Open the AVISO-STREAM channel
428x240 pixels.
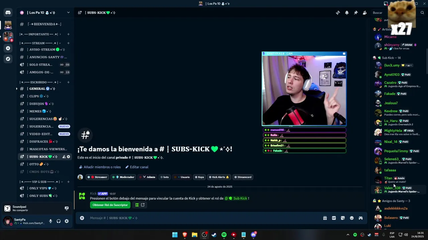click(x=44, y=50)
